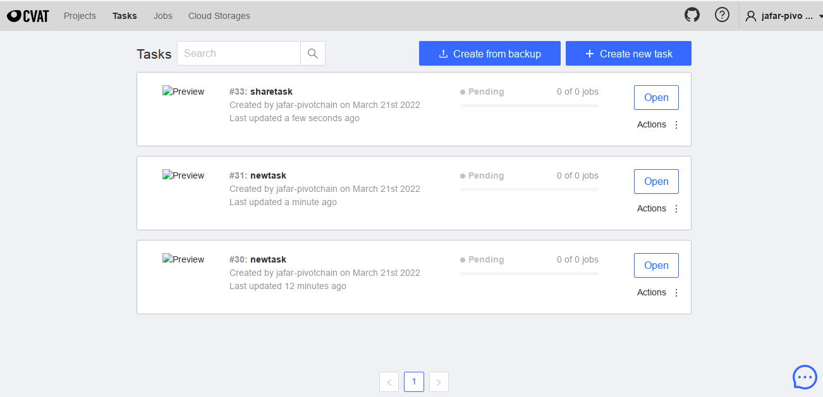Switch to the Jobs page
Image resolution: width=823 pixels, height=397 pixels.
(x=163, y=16)
